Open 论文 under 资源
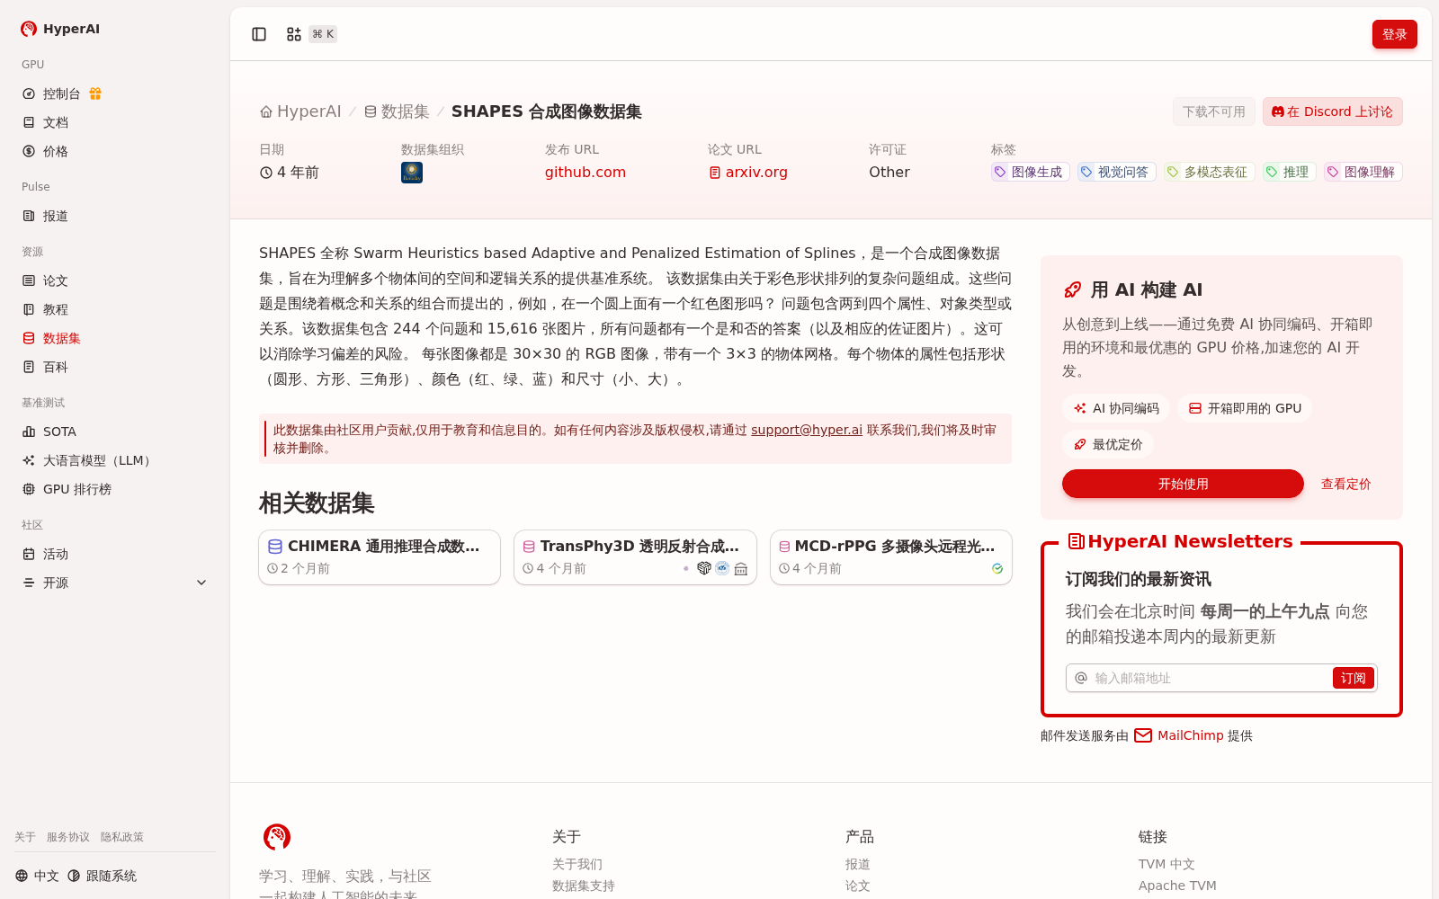The height and width of the screenshot is (899, 1439). click(x=115, y=280)
